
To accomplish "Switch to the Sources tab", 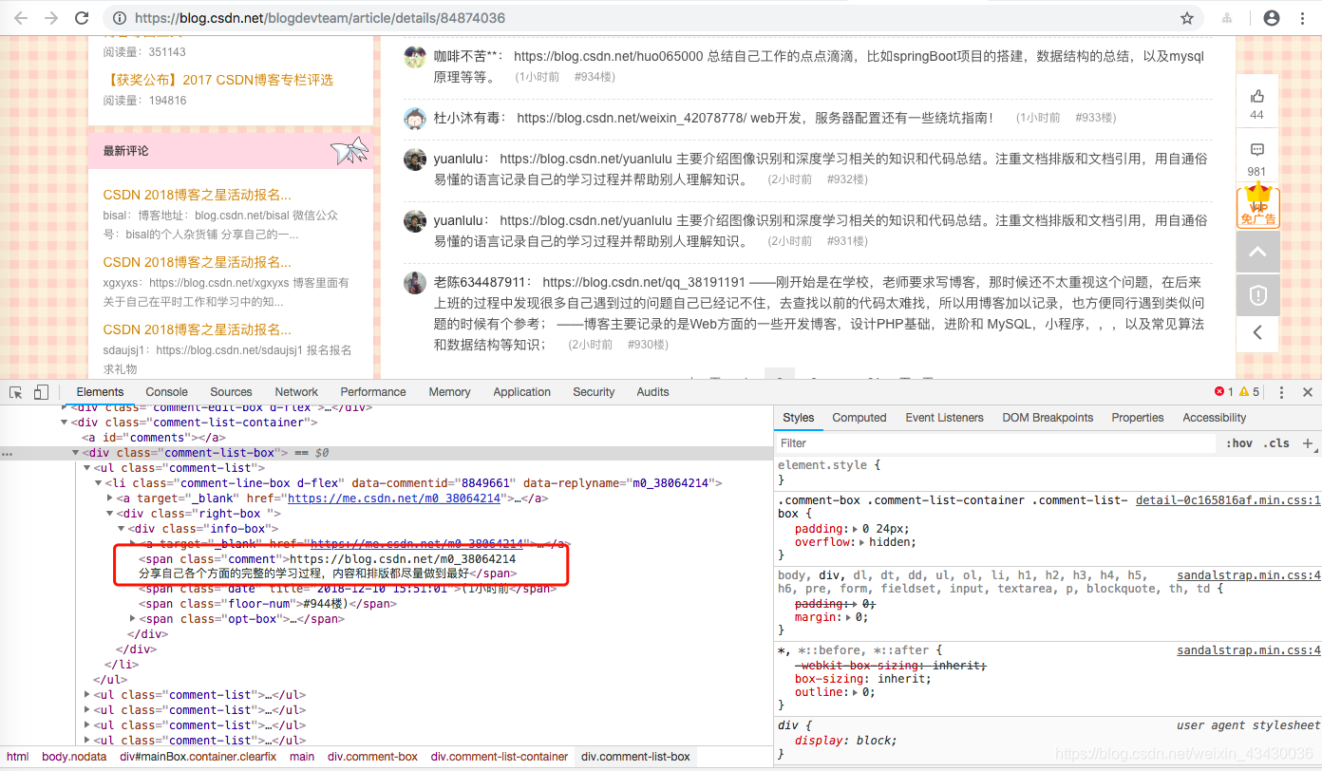I will pyautogui.click(x=231, y=392).
